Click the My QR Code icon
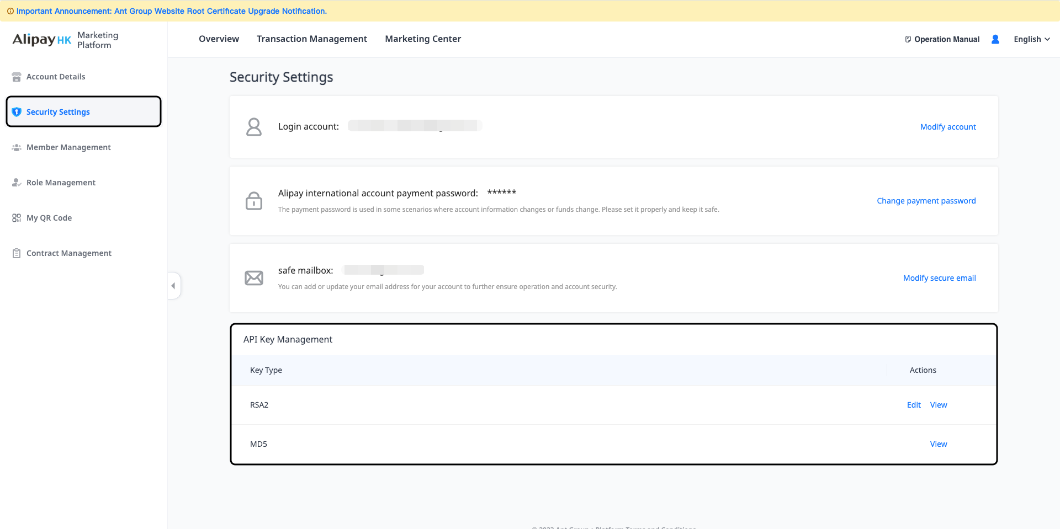Image resolution: width=1060 pixels, height=529 pixels. click(17, 218)
